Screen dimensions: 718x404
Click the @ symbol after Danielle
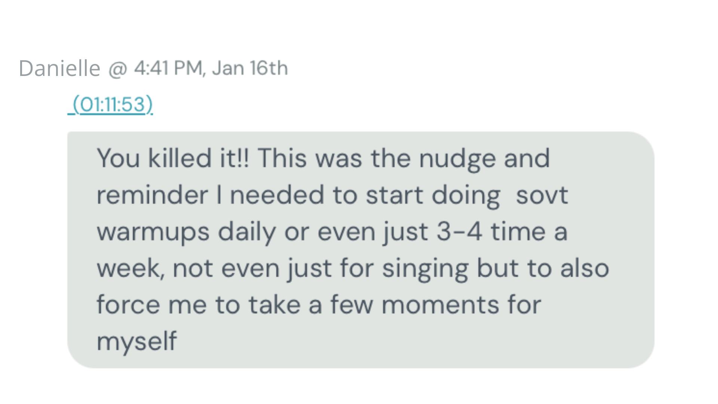[x=118, y=69]
